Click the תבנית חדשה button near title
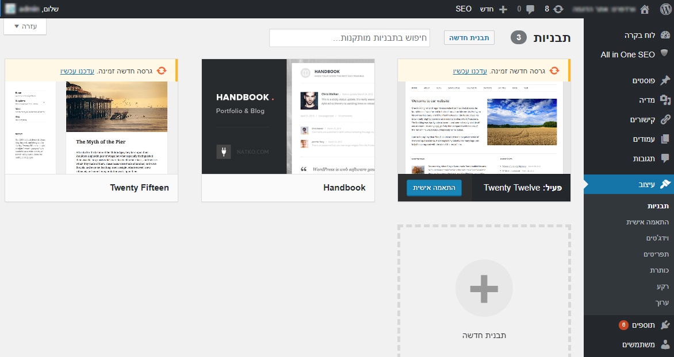The height and width of the screenshot is (357, 674). pyautogui.click(x=469, y=38)
